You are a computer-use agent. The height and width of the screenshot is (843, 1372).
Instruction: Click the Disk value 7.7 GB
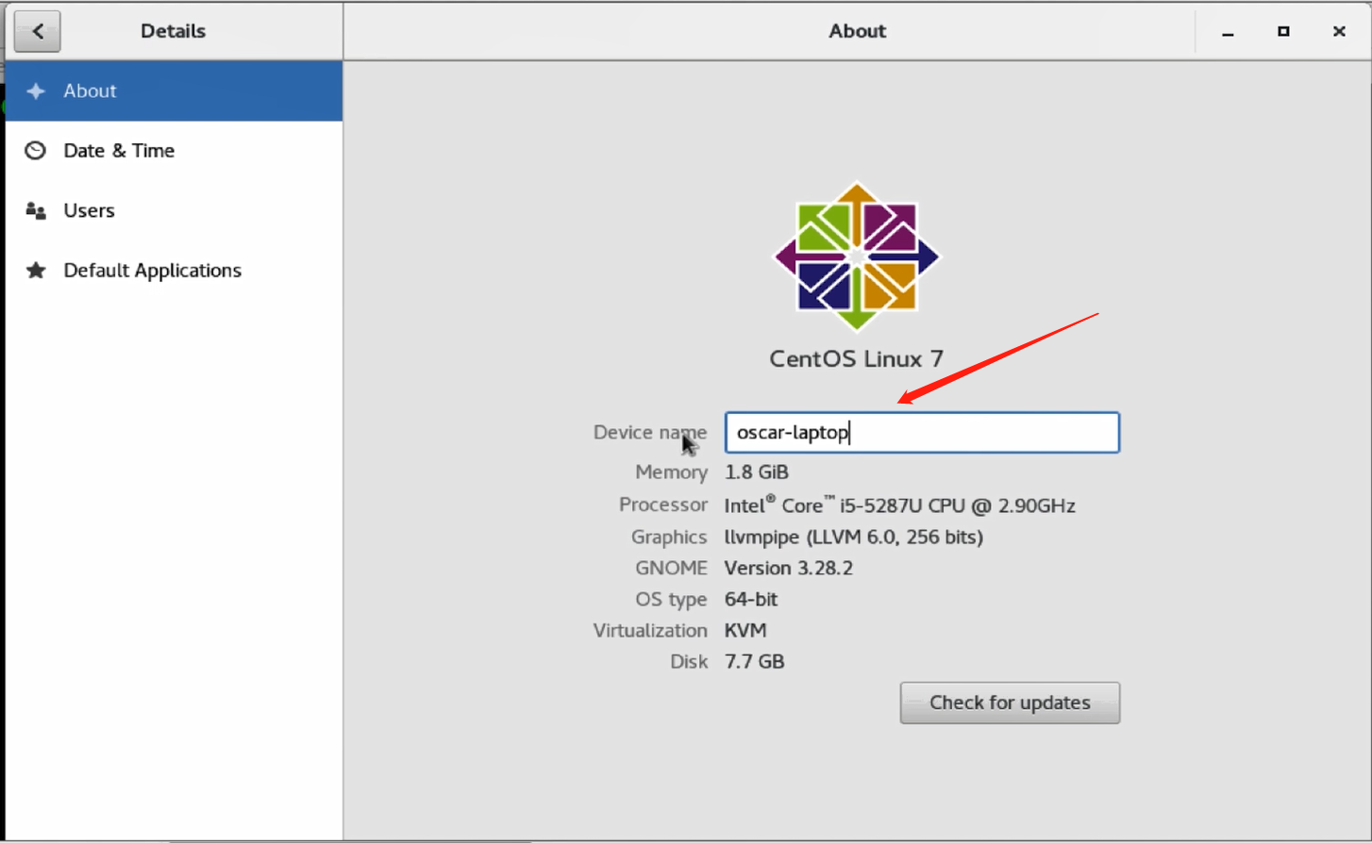pyautogui.click(x=754, y=662)
